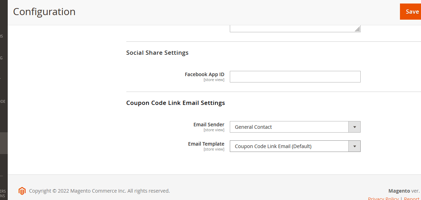The image size is (421, 200).
Task: Click the Email Template dropdown arrow
Action: coord(354,146)
